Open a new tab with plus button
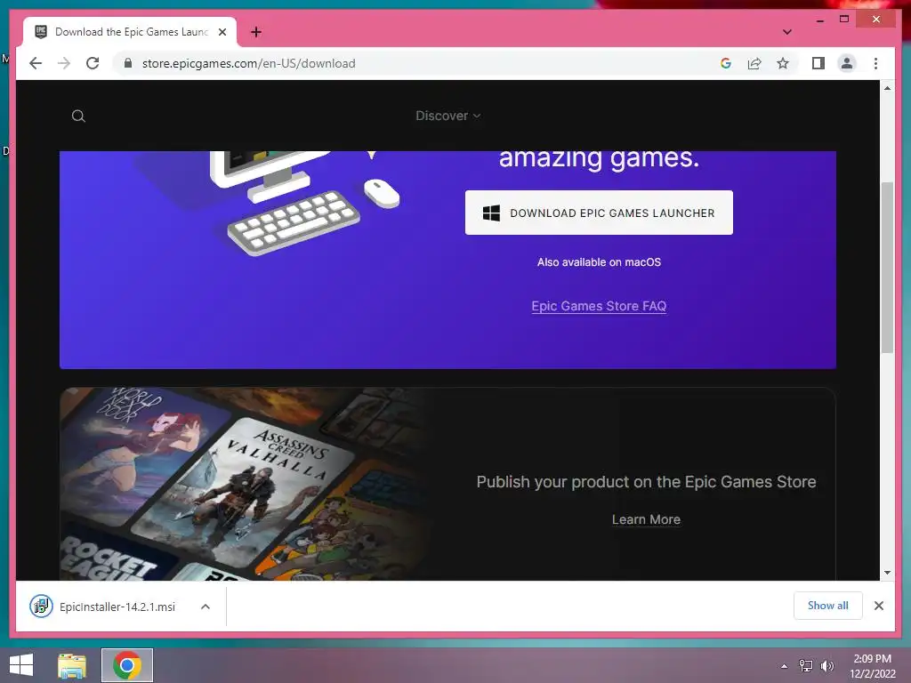The image size is (911, 683). tap(256, 32)
